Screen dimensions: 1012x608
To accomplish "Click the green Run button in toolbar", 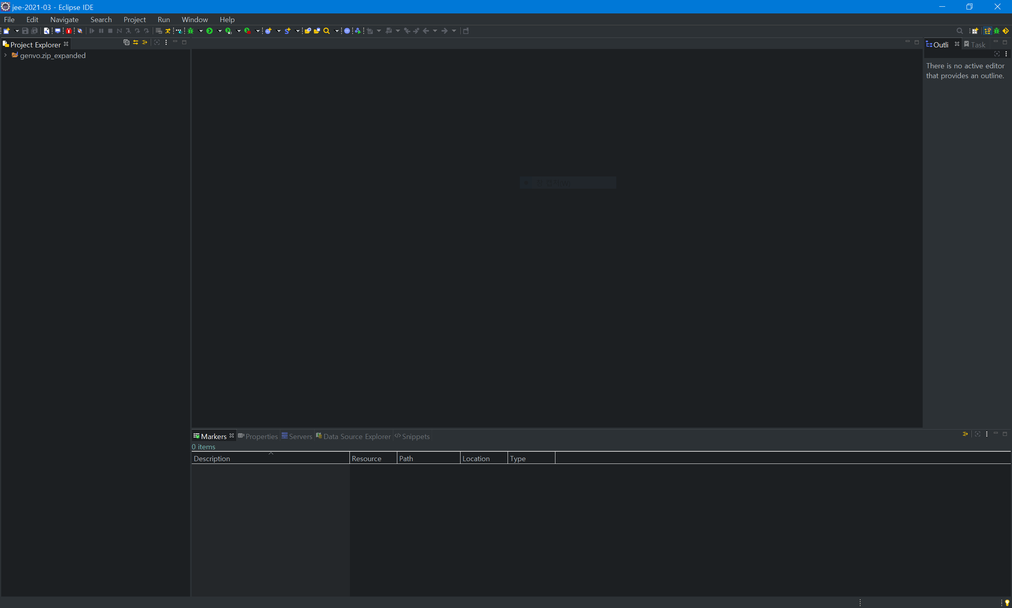I will pyautogui.click(x=210, y=31).
